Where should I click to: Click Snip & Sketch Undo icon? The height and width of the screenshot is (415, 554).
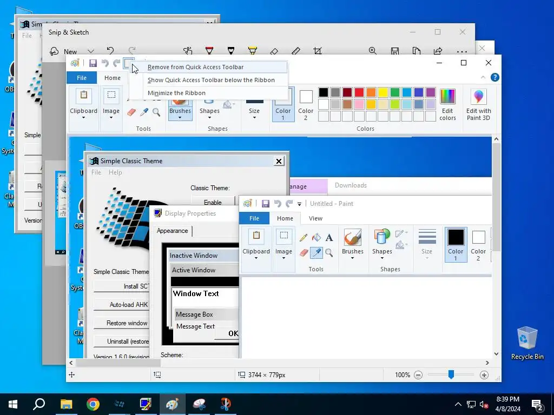coord(110,51)
